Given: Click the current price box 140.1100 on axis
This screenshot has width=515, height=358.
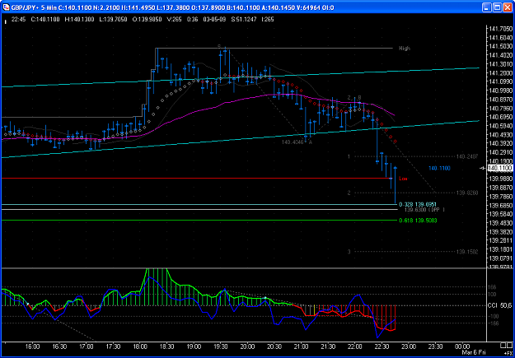Looking at the screenshot, I should pos(500,168).
